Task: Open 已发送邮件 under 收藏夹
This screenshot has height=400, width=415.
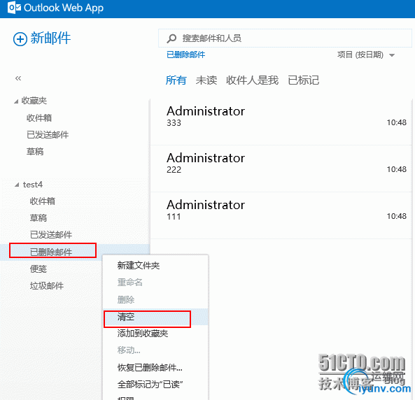Action: (x=48, y=135)
